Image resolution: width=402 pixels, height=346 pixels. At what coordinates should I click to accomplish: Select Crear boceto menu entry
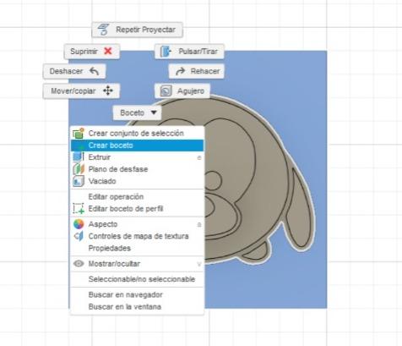137,146
